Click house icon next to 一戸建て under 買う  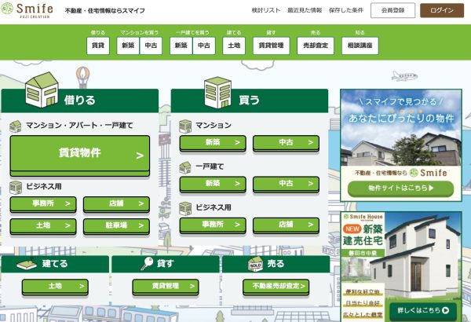coord(185,167)
